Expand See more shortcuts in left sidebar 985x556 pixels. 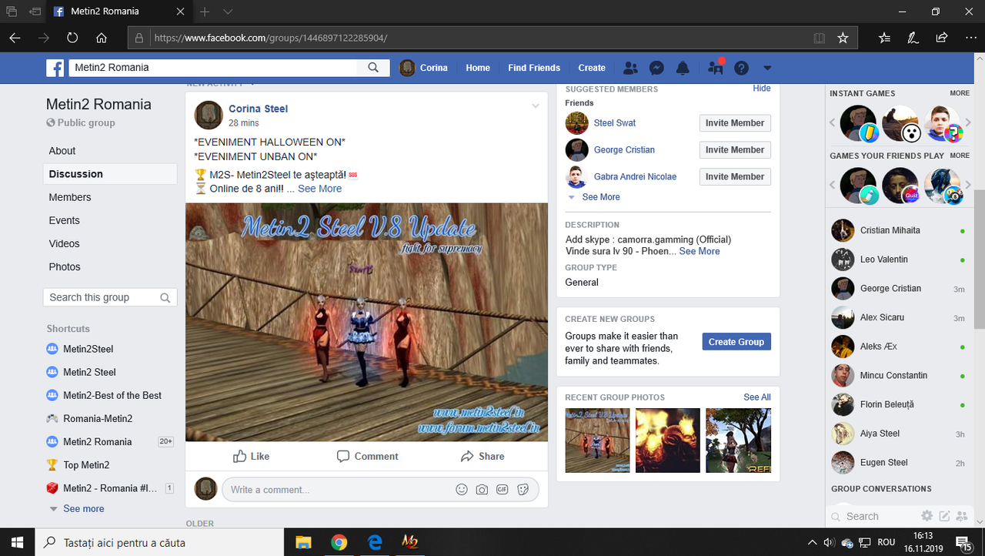[83, 509]
